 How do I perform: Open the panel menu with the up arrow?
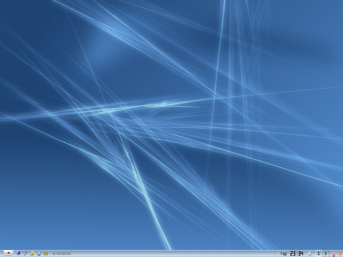click(x=9, y=253)
